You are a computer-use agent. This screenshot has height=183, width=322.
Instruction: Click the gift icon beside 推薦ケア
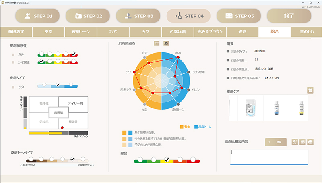pyautogui.click(x=310, y=90)
